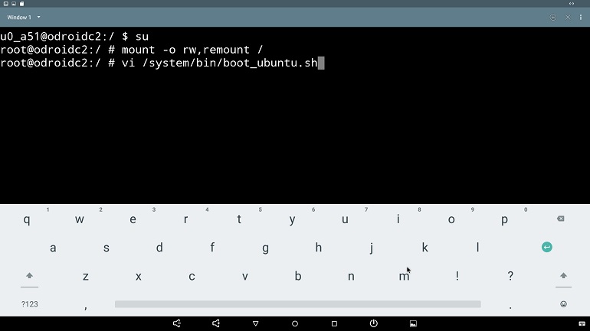
Task: Tap the z key
Action: click(x=86, y=276)
